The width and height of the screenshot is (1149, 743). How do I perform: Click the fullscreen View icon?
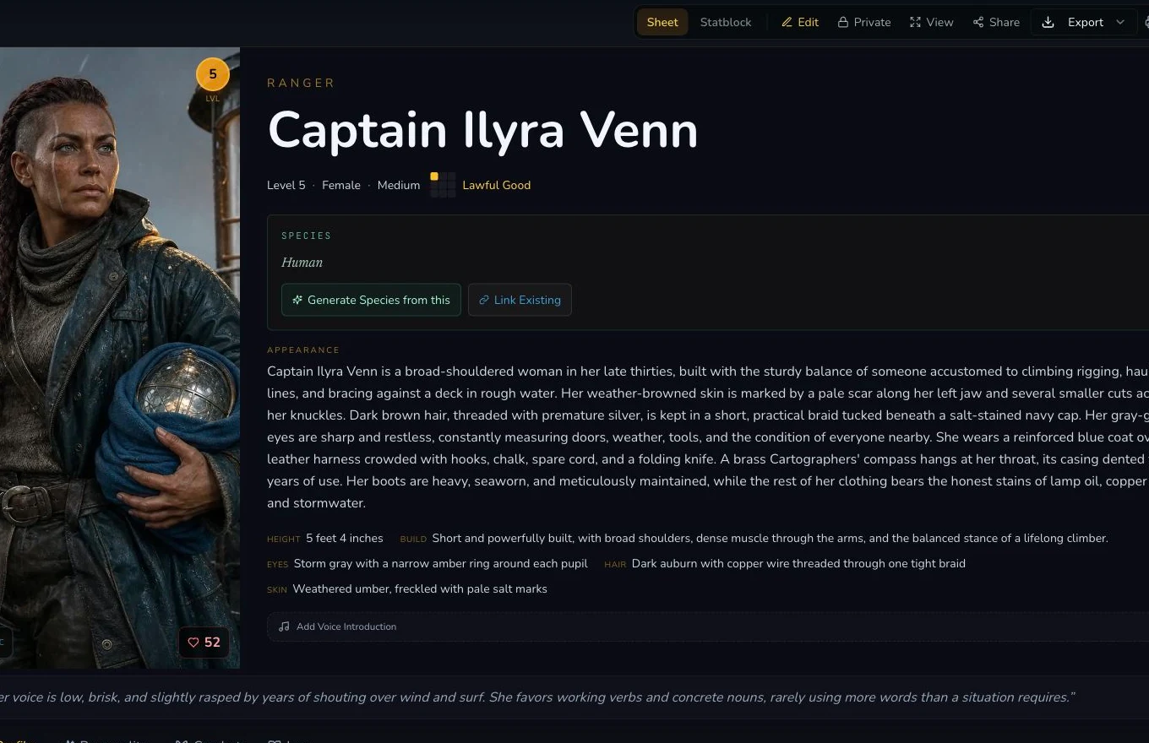point(915,22)
